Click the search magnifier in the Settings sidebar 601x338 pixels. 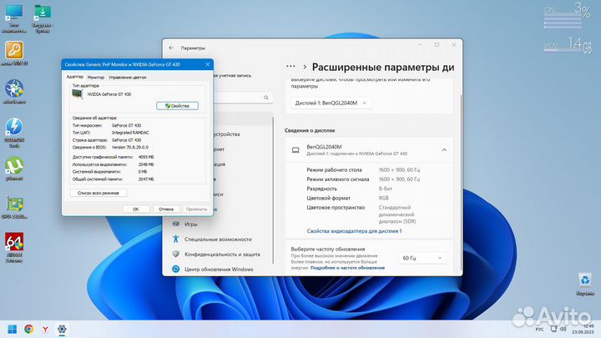click(x=266, y=98)
